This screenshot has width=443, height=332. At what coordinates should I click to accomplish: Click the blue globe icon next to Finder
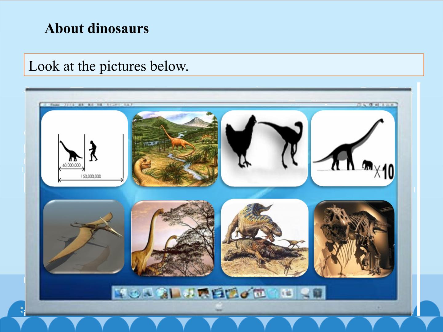135,293
